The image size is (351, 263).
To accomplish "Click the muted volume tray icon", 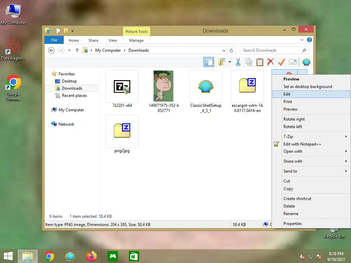I will coord(302,256).
